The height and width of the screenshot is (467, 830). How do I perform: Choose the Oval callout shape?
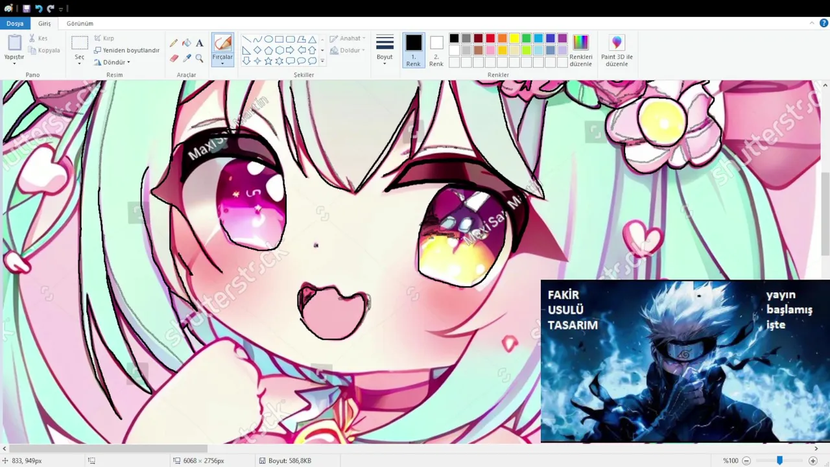coord(302,61)
